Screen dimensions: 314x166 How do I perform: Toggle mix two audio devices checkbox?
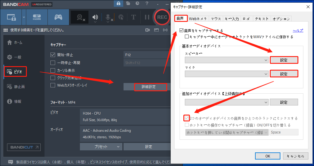[187, 118]
